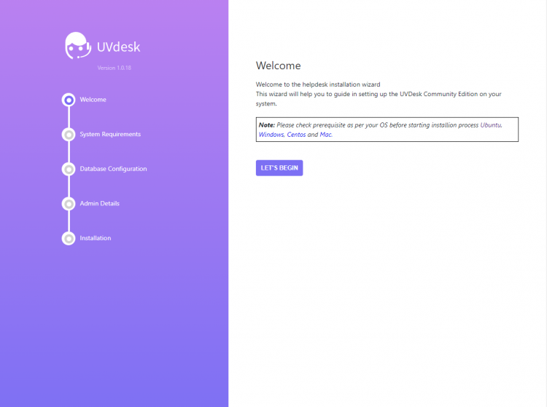Click the Version 1.0.18 text
Viewport: 547px width, 407px height.
[x=114, y=68]
